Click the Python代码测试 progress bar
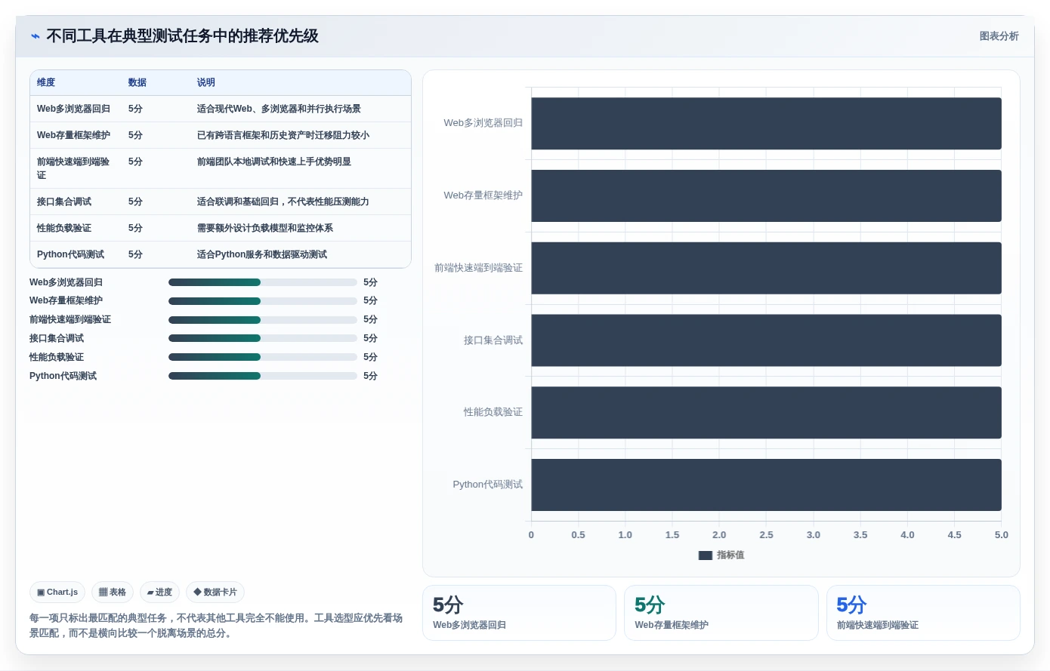Viewport: 1050px width, 671px height. [x=263, y=376]
